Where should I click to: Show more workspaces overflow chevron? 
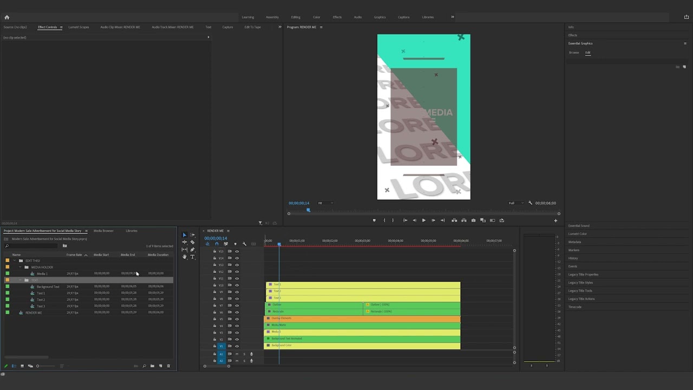[x=453, y=17]
